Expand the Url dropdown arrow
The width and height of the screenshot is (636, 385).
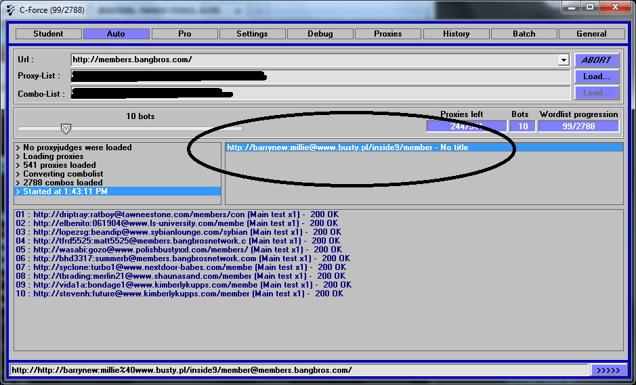coord(563,60)
